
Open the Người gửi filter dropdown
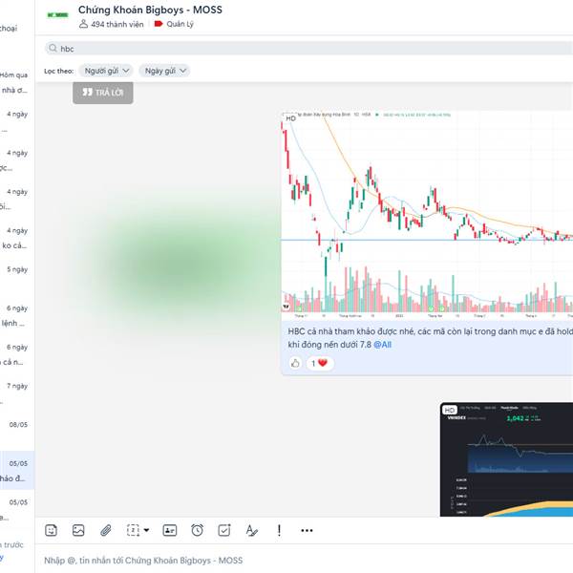pyautogui.click(x=106, y=71)
